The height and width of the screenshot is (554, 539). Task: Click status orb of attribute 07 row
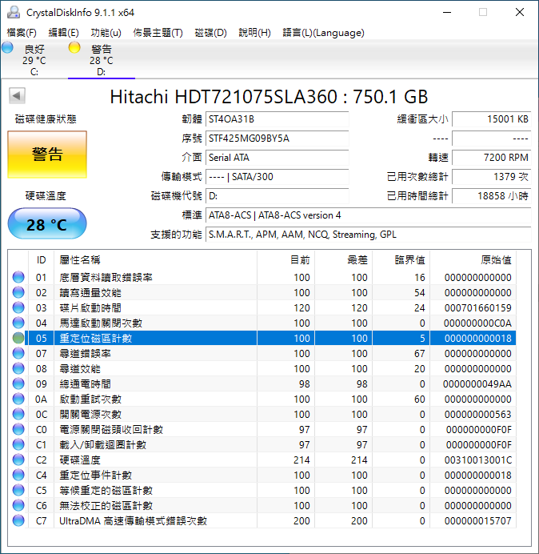coord(18,353)
